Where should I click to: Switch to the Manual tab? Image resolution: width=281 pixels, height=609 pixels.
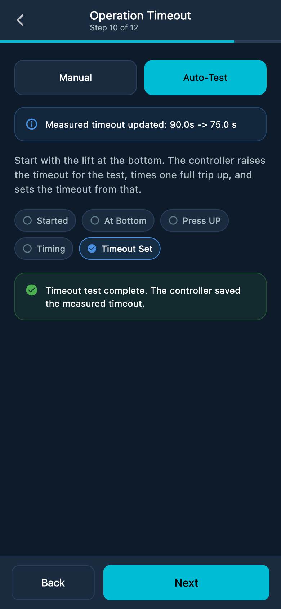tap(76, 78)
